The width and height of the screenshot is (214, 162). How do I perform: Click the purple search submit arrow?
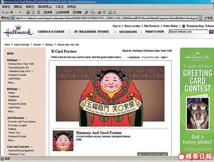click(211, 32)
